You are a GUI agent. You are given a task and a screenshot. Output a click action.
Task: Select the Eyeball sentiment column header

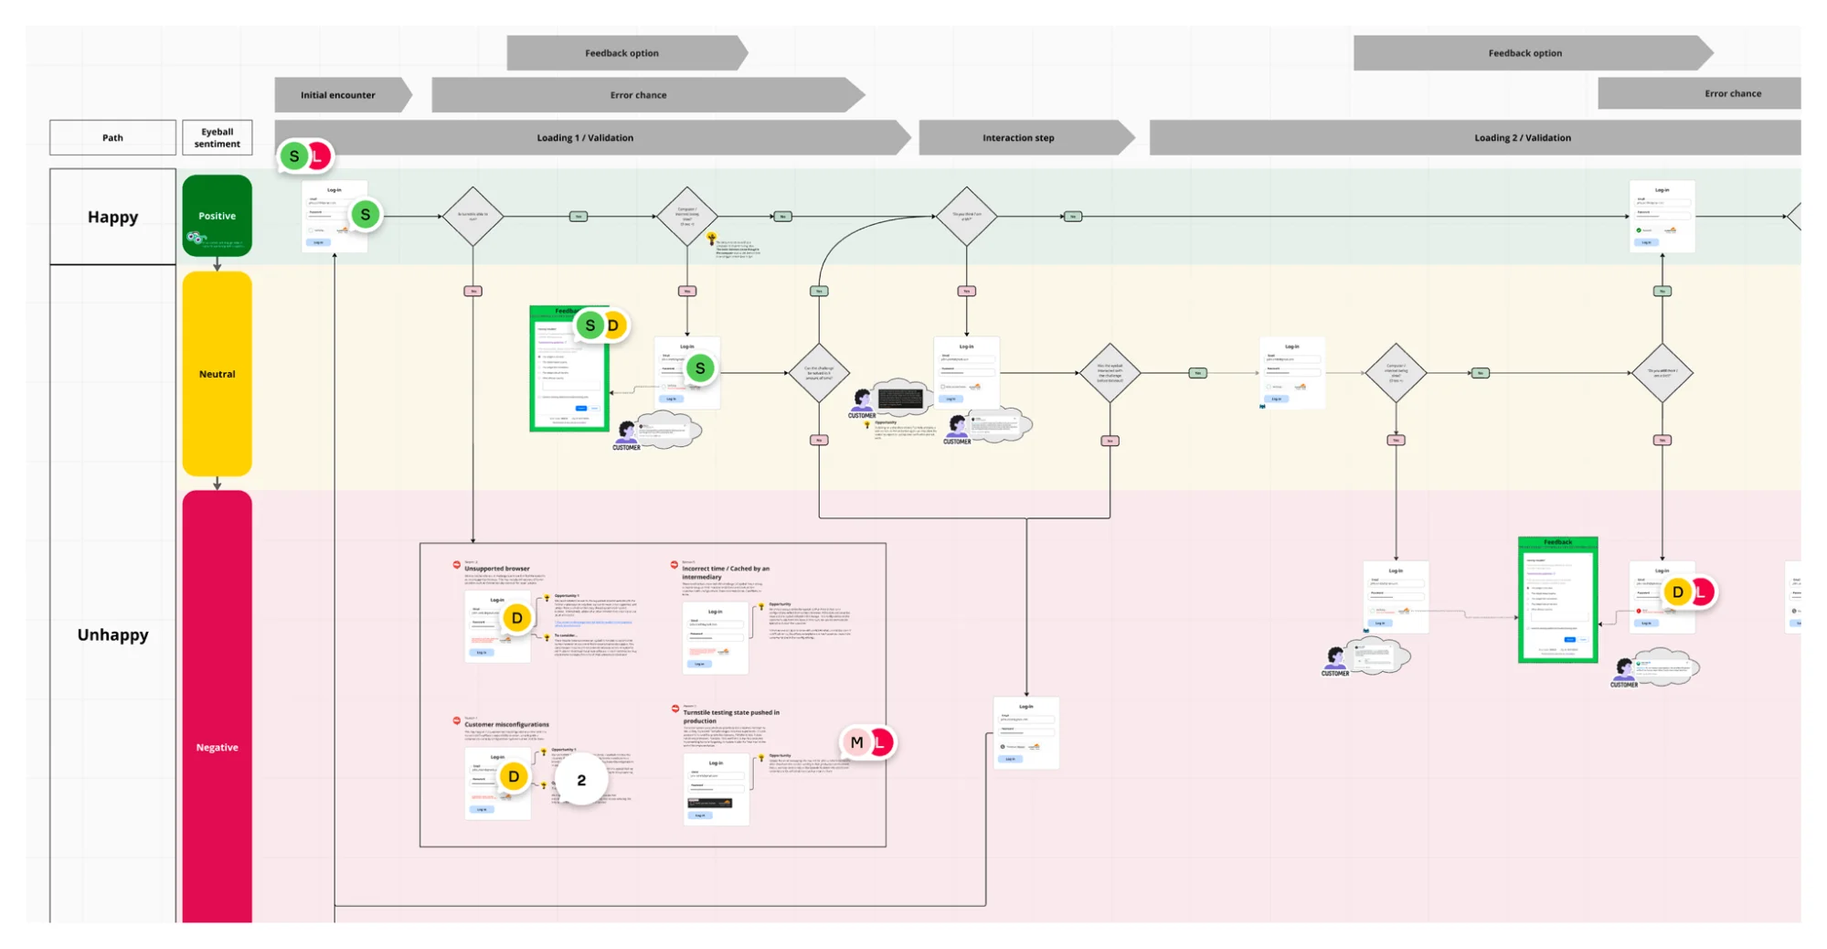[x=218, y=138]
